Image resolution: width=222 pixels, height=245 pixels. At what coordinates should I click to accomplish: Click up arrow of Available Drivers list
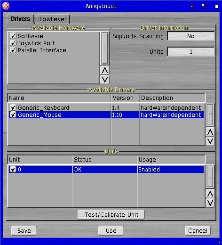(x=210, y=132)
